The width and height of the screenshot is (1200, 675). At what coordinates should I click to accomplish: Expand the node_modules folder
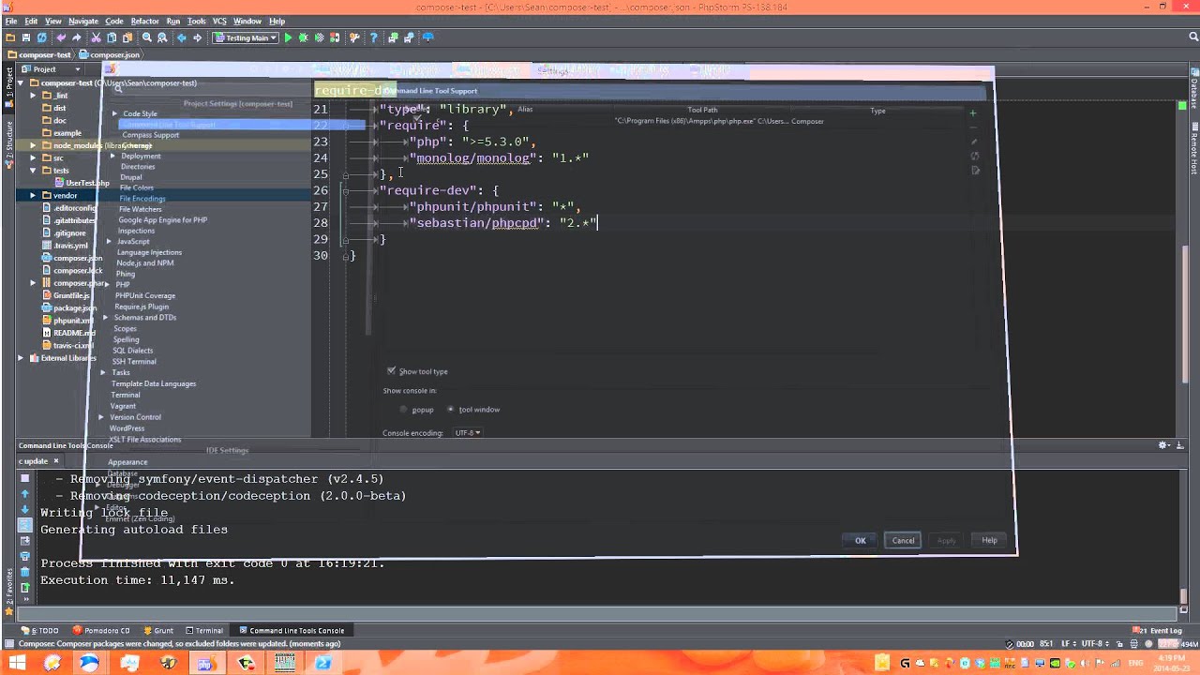[x=33, y=145]
